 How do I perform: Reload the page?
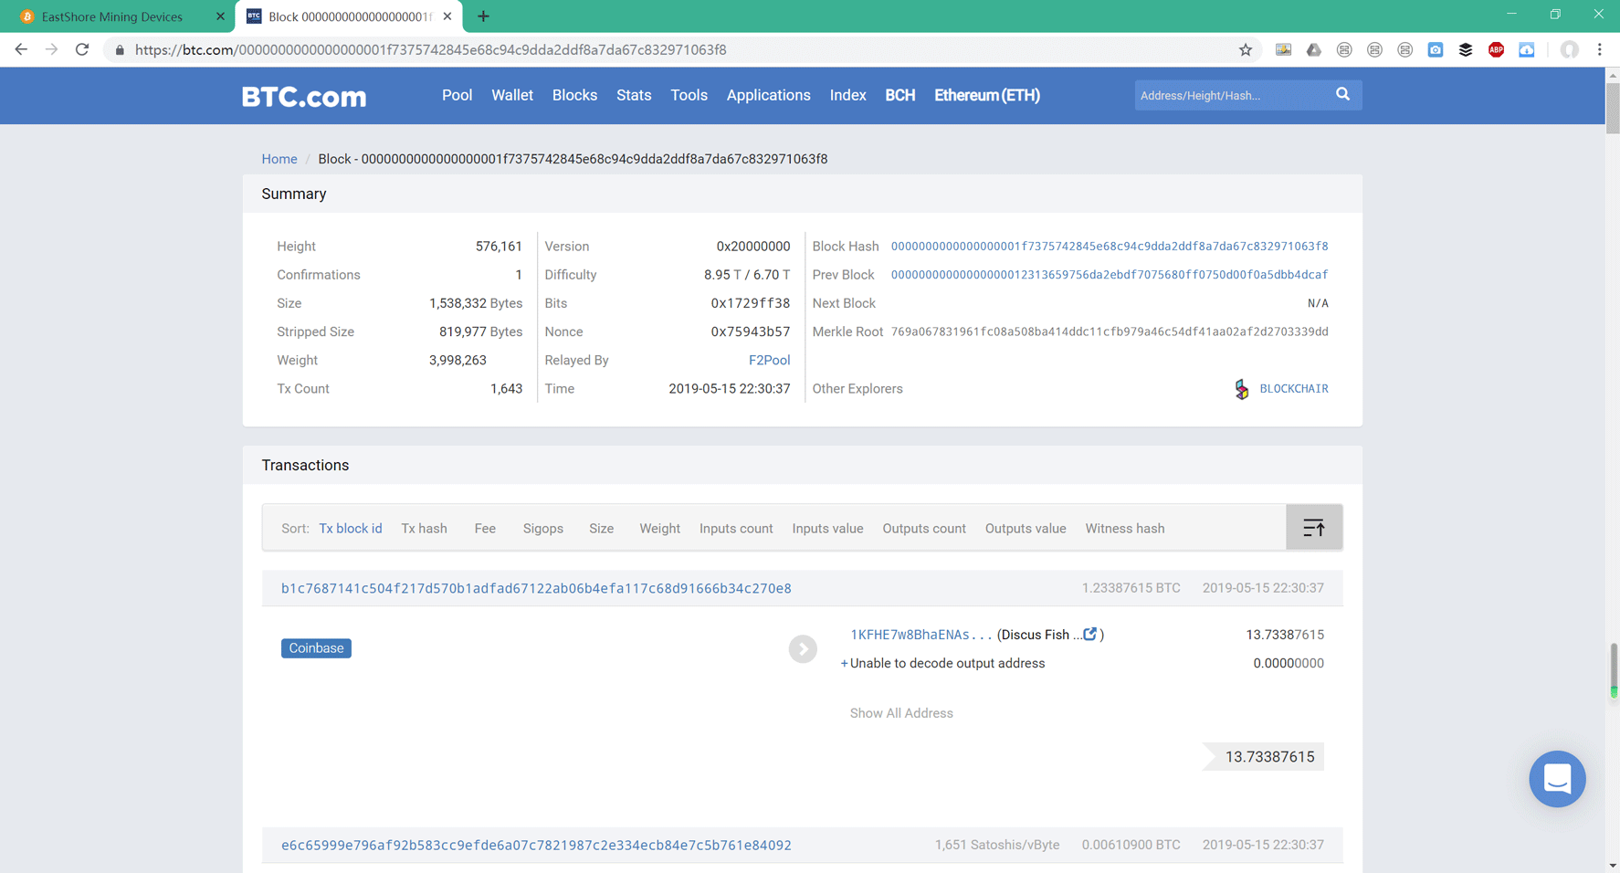(x=82, y=49)
